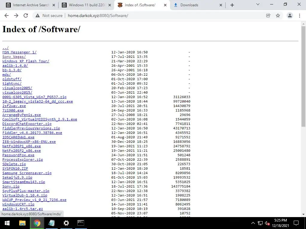306x229 pixels.
Task: Open the mds/ folder link
Action: pos(7,75)
